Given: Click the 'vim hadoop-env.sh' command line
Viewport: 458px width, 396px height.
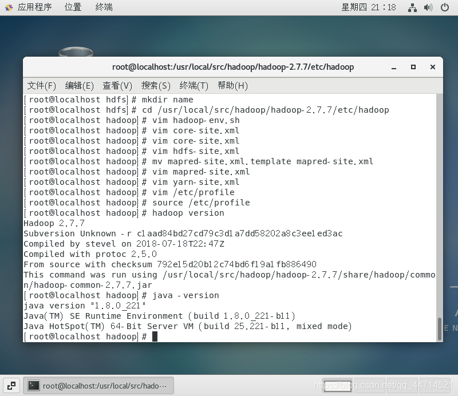Looking at the screenshot, I should [x=132, y=120].
